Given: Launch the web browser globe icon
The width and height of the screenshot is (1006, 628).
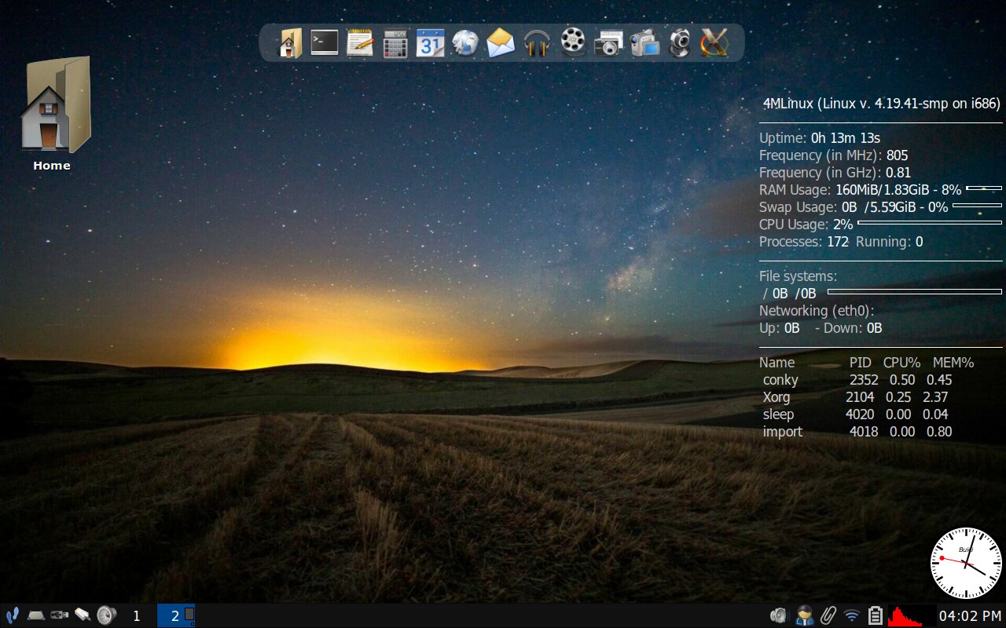Looking at the screenshot, I should pyautogui.click(x=465, y=43).
